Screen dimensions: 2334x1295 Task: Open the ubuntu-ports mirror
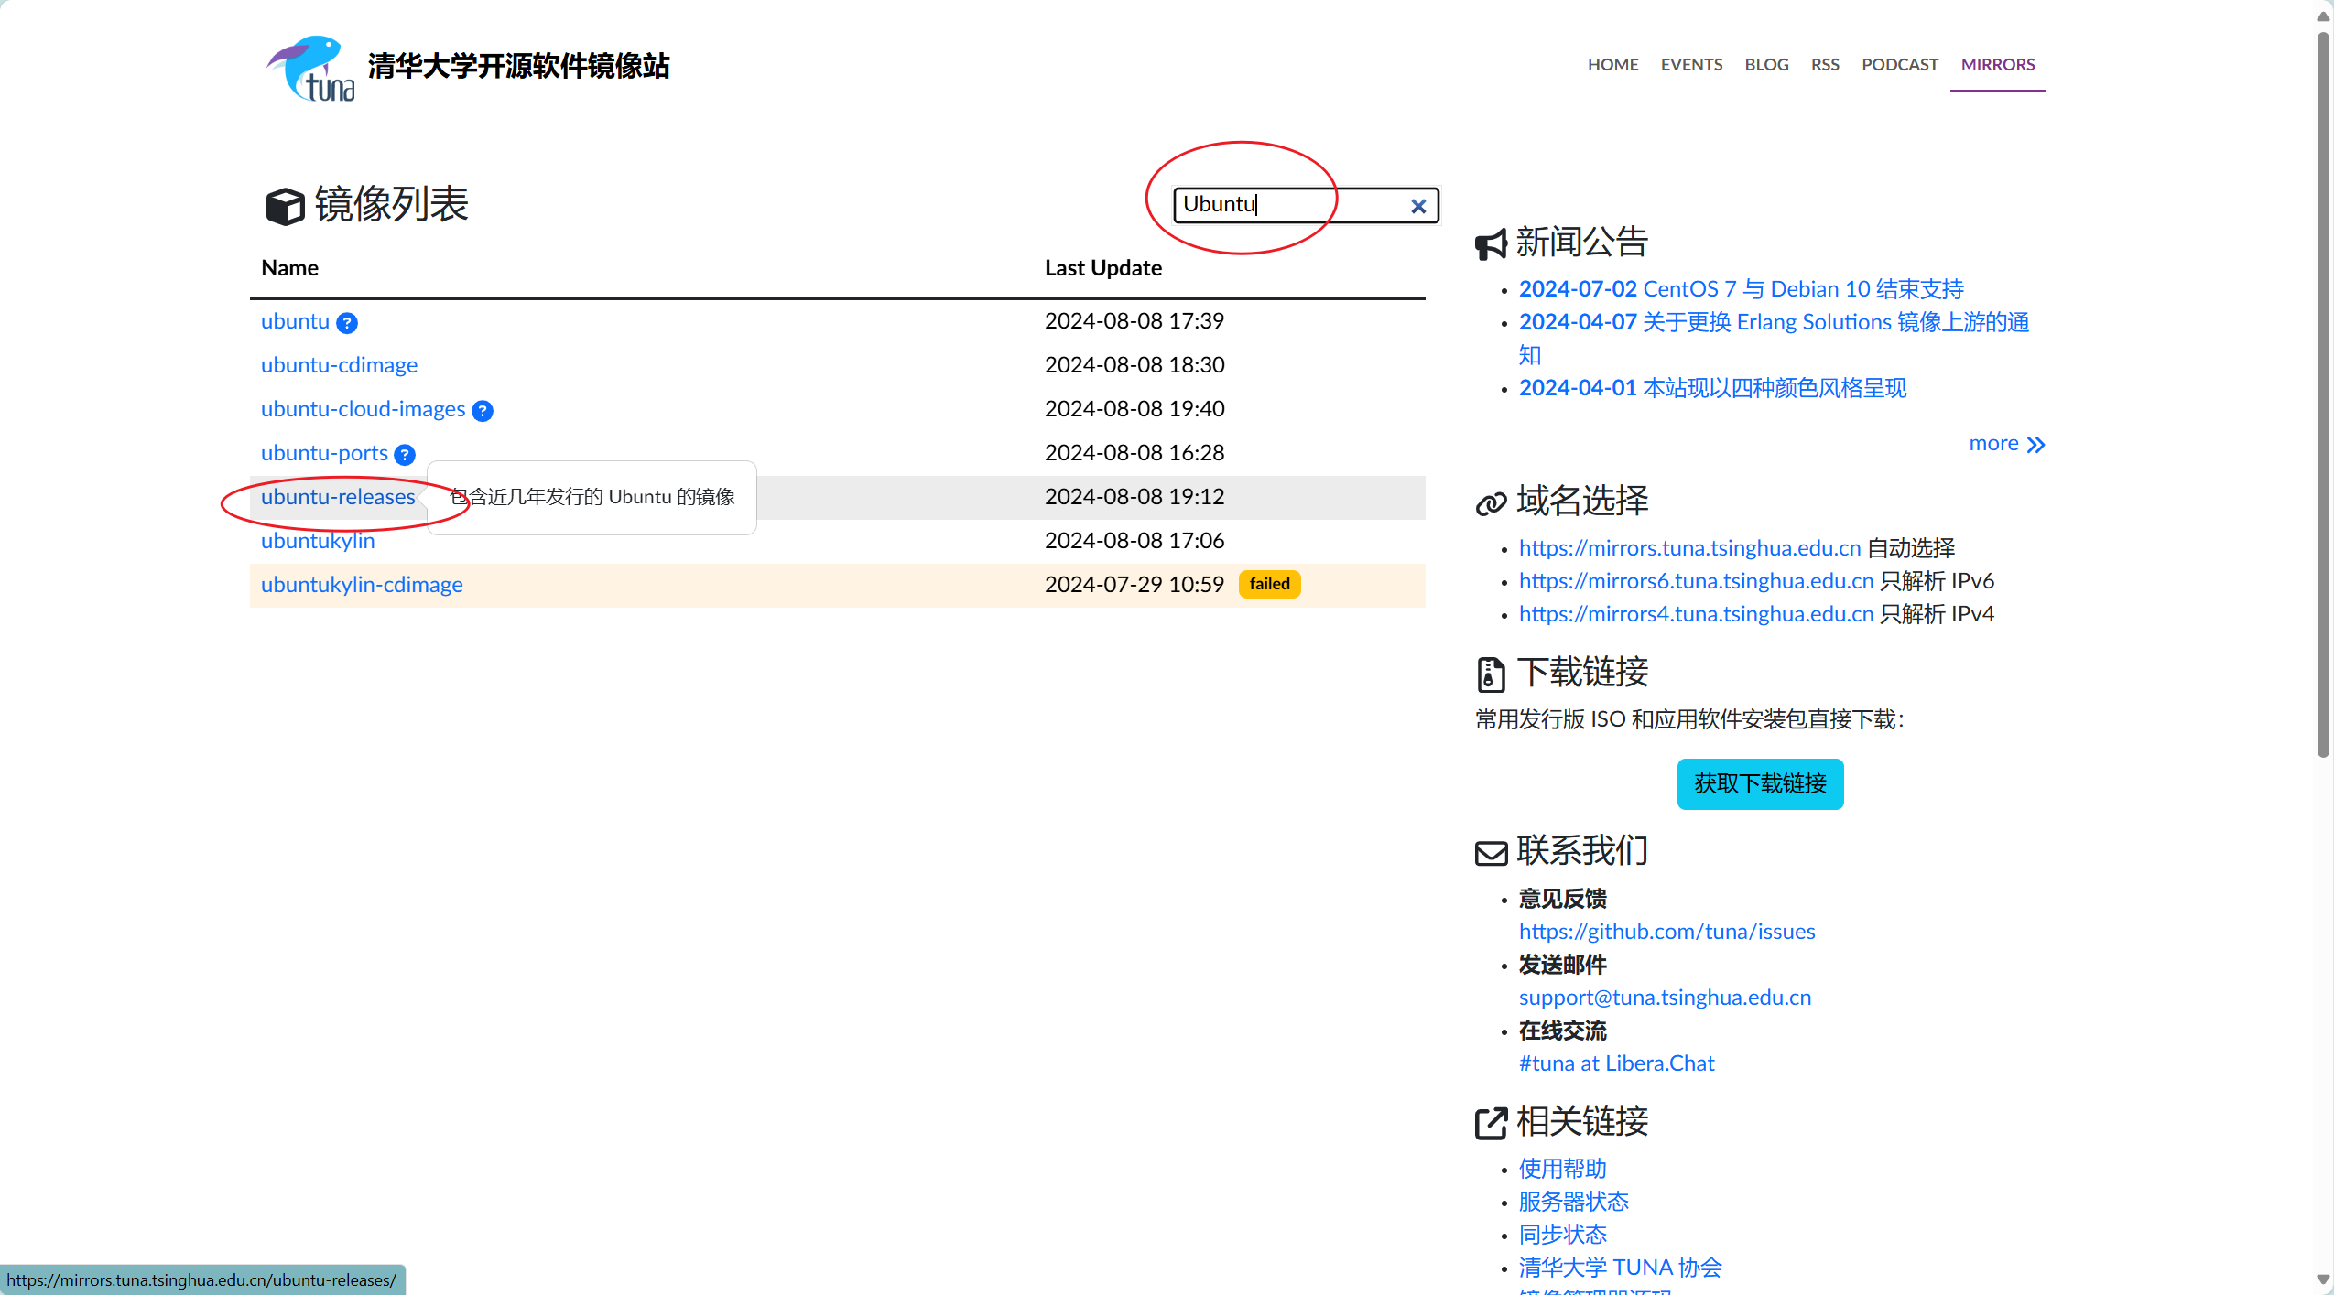click(324, 453)
